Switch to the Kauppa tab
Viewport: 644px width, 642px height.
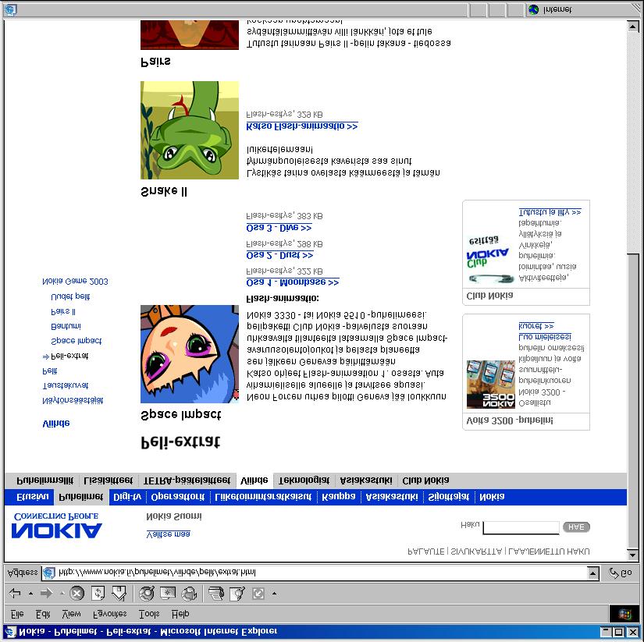coord(339,497)
